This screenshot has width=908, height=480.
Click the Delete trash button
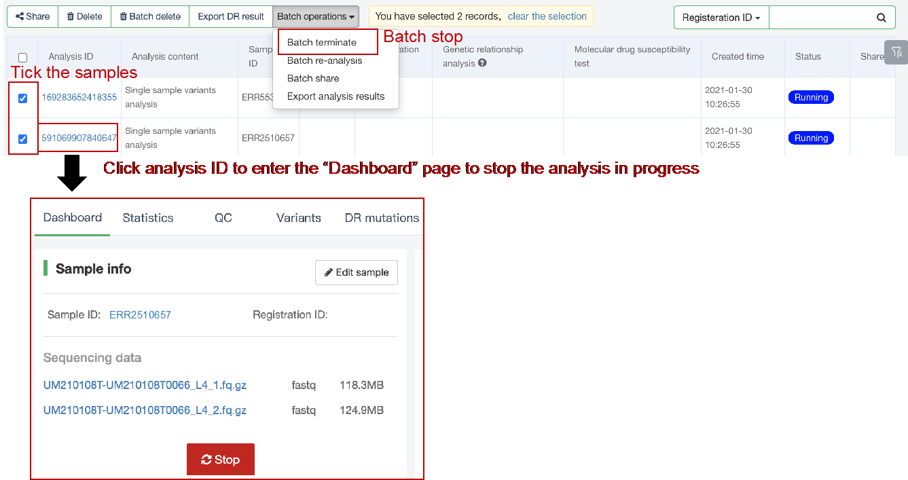(85, 16)
